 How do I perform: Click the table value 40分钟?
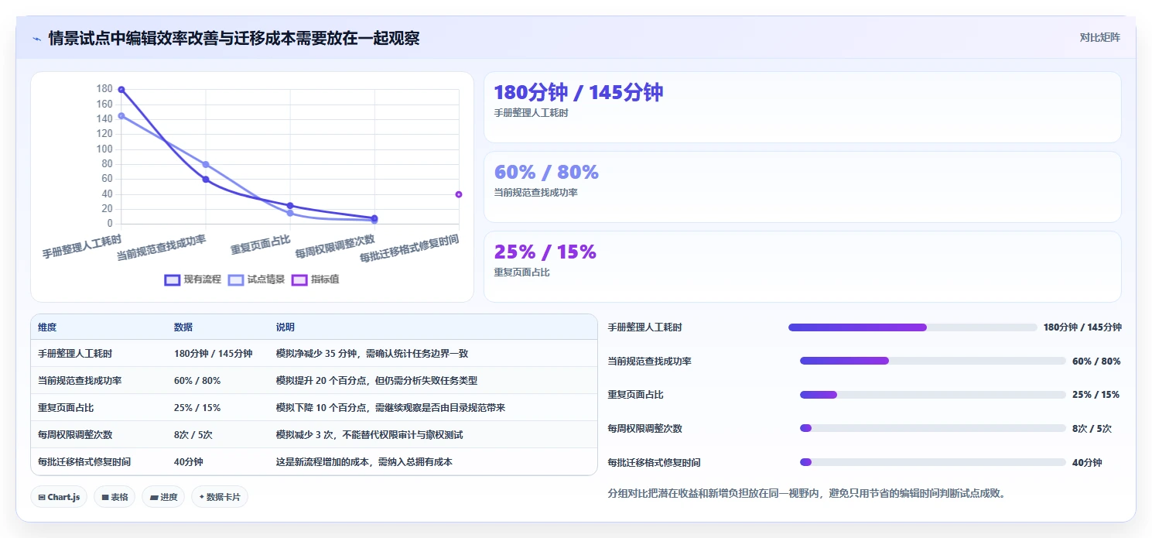coord(189,461)
